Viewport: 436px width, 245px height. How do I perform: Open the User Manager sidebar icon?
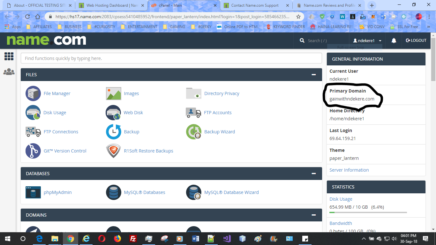[9, 72]
